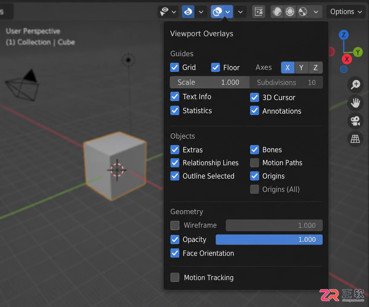Toggle the camera view icon

(x=355, y=121)
